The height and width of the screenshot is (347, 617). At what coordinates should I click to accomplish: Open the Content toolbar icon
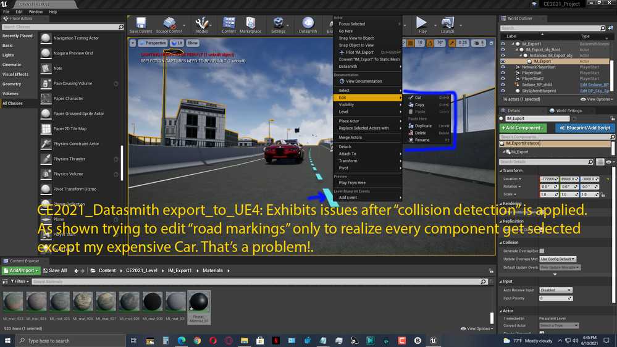[229, 25]
